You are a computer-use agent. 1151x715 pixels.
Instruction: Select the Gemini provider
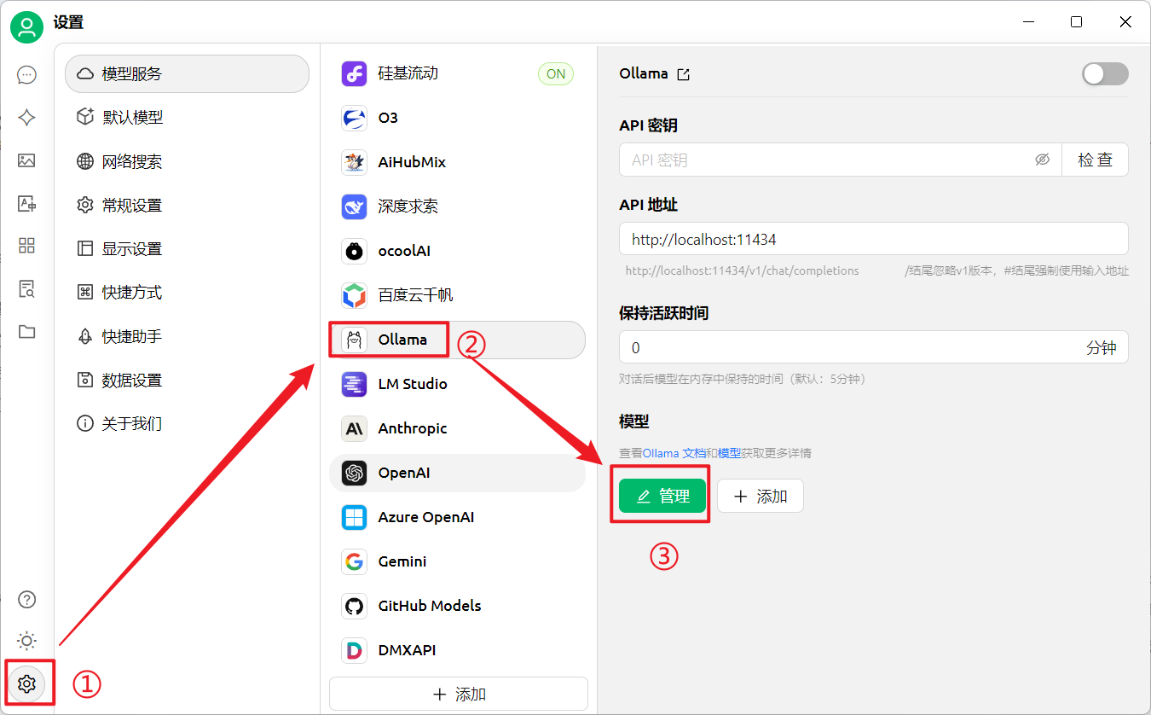coord(457,561)
